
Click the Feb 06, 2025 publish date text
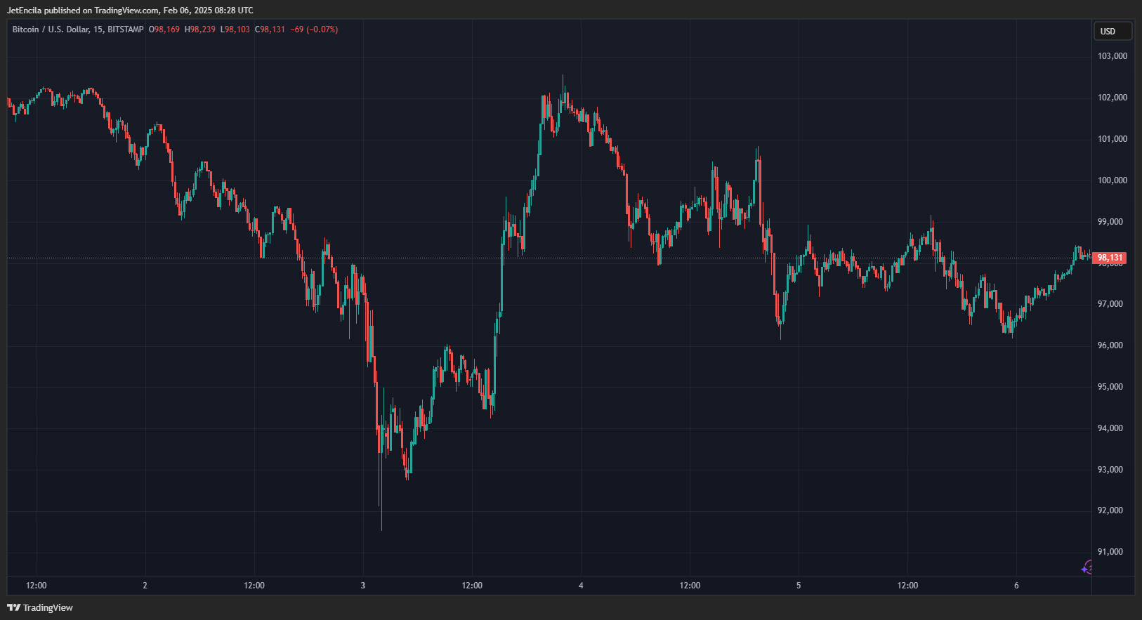coord(187,11)
